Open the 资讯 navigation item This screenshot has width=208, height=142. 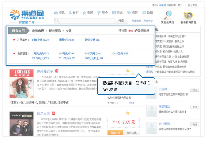tap(59, 13)
